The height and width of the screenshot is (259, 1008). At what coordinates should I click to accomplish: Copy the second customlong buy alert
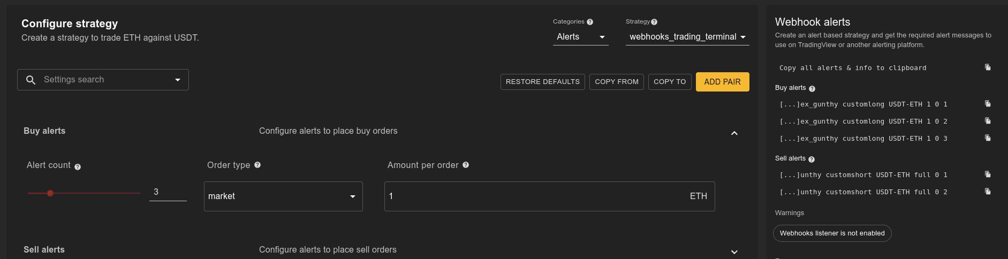[988, 121]
